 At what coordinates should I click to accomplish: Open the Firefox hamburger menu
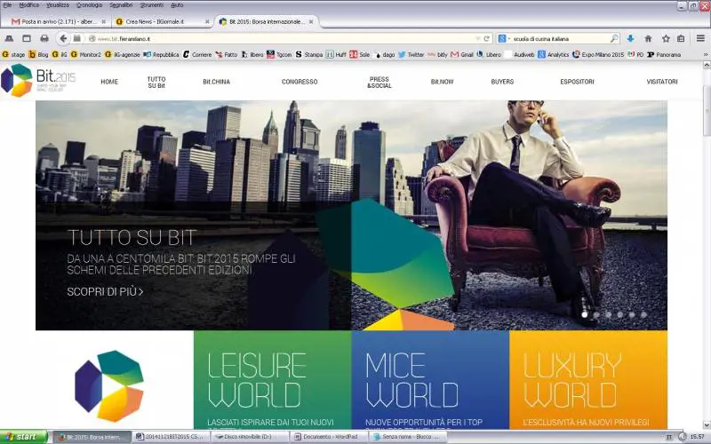point(700,38)
